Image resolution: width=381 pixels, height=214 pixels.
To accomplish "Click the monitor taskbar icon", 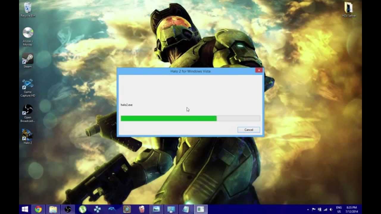I will (171, 209).
